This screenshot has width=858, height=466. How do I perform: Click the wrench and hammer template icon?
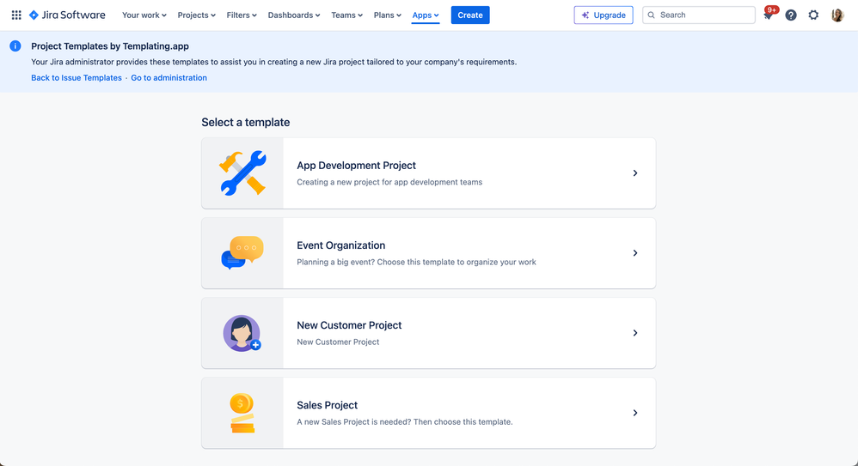242,173
